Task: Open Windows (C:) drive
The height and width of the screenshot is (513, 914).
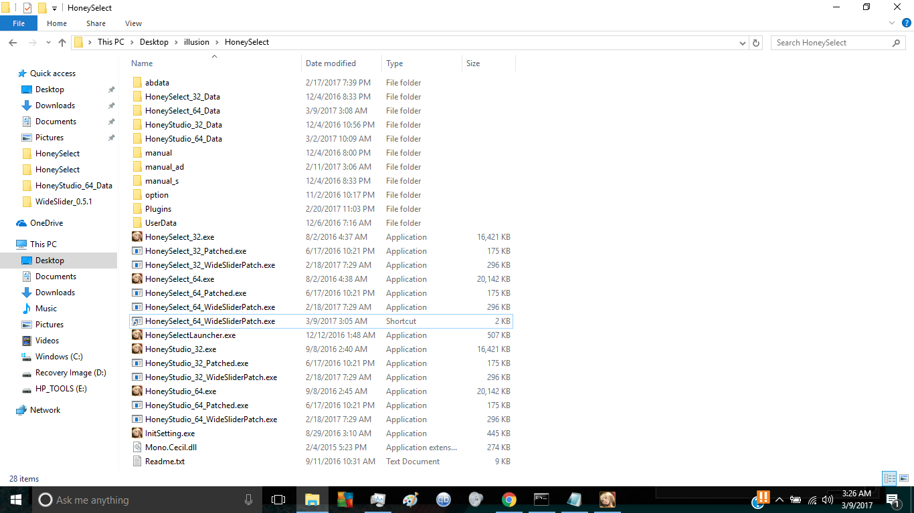Action: click(x=59, y=357)
